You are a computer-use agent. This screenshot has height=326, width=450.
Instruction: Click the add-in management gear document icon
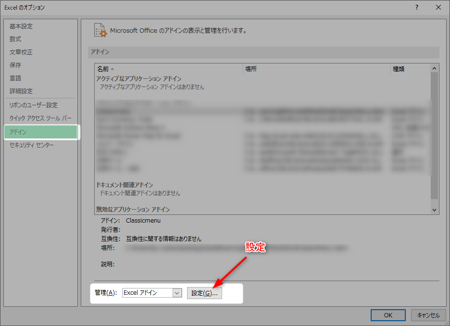100,30
